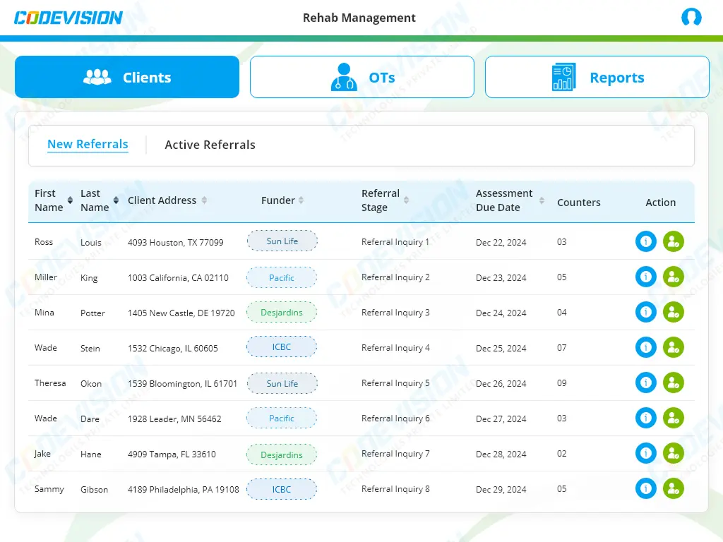723x542 pixels.
Task: Sort table by First Name
Action: pos(70,200)
